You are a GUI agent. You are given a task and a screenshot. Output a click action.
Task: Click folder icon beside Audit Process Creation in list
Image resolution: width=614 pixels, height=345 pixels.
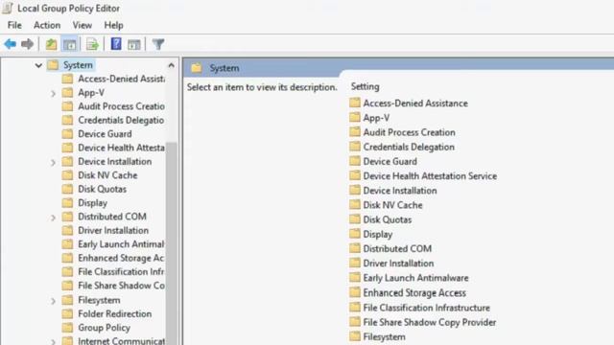coord(355,132)
